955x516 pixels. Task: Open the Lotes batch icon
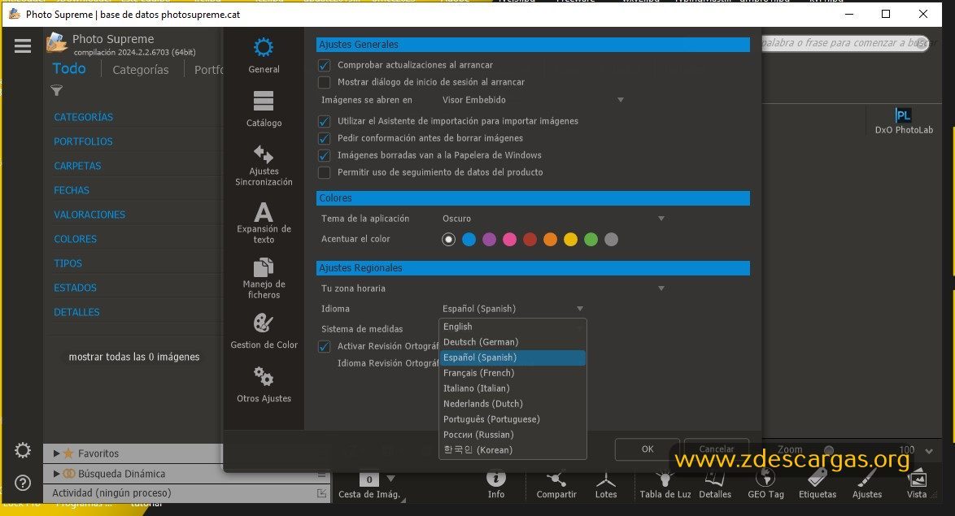click(606, 485)
